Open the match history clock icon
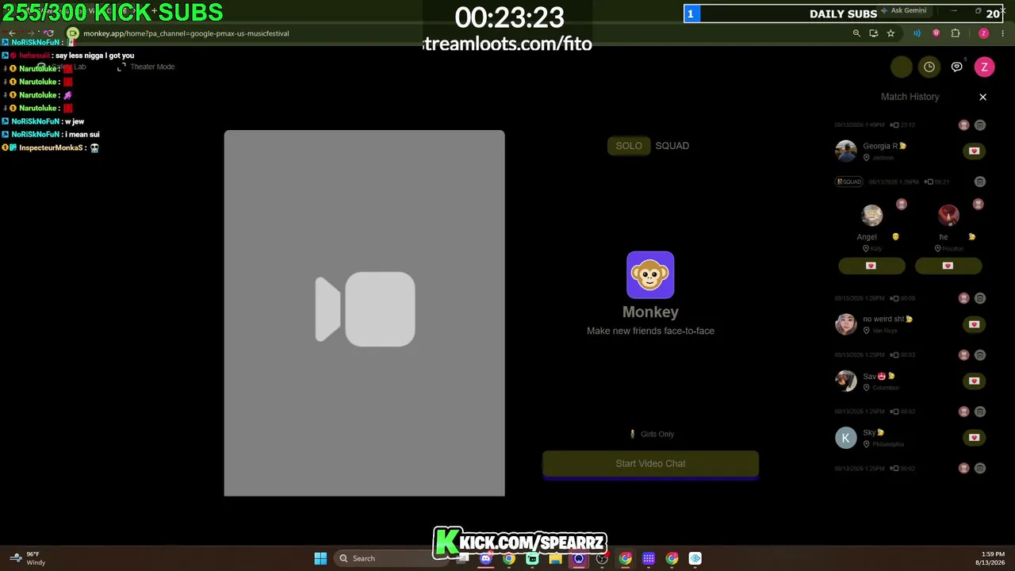1015x571 pixels. coord(929,67)
